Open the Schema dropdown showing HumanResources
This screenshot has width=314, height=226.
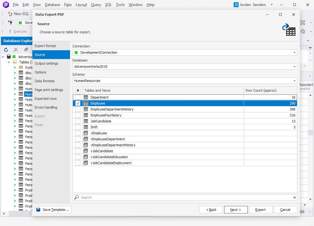294,80
